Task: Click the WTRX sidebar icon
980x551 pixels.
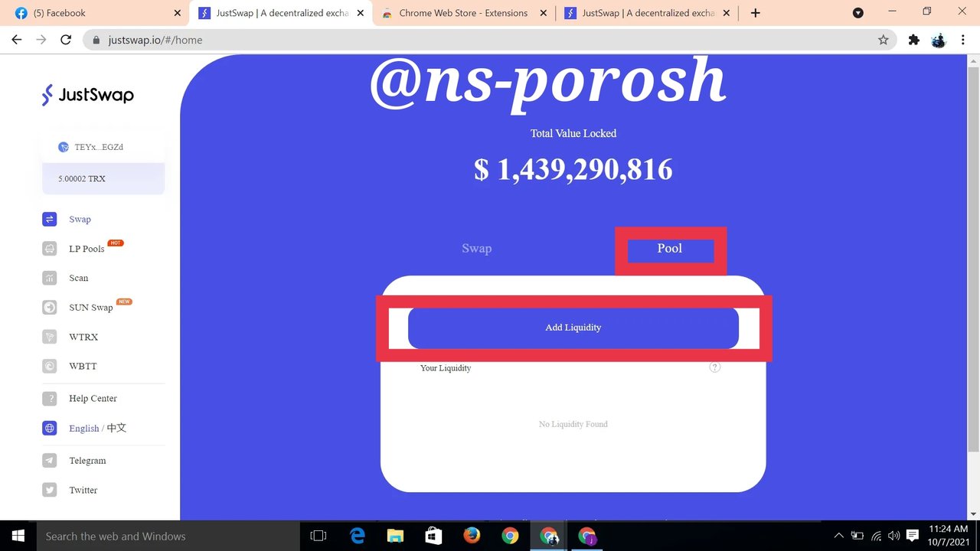Action: click(49, 337)
